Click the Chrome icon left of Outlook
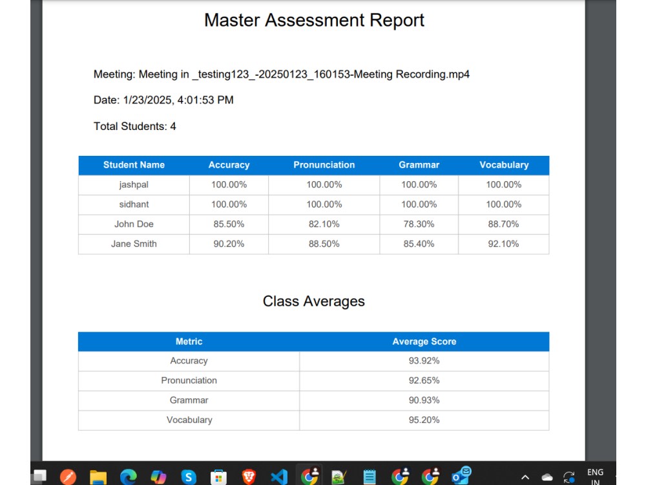 [430, 476]
